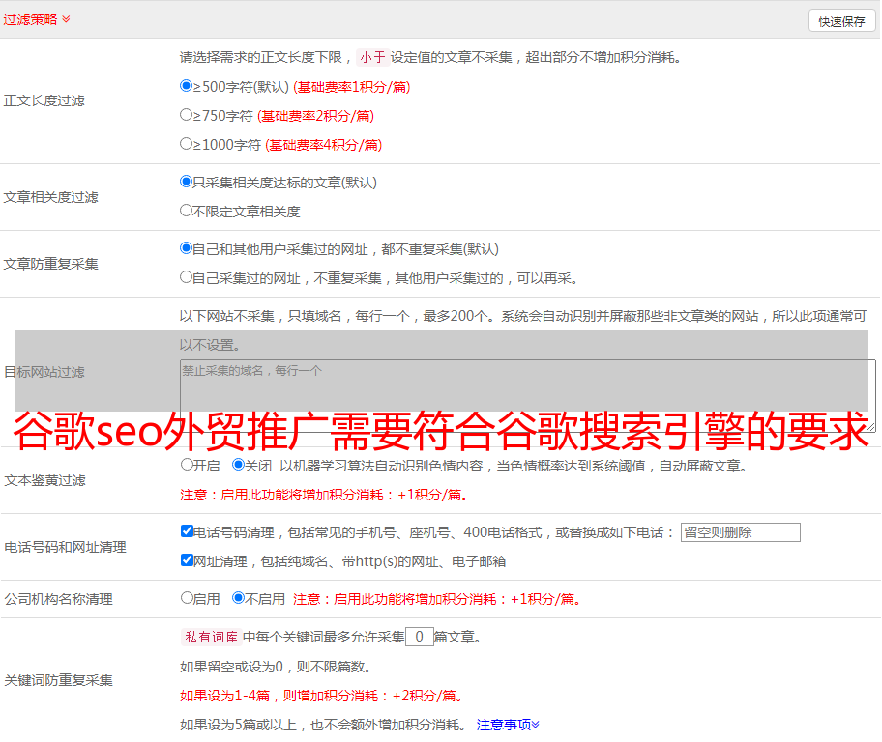Choose the ≥750字符 length radio button
The width and height of the screenshot is (882, 742).
[187, 115]
